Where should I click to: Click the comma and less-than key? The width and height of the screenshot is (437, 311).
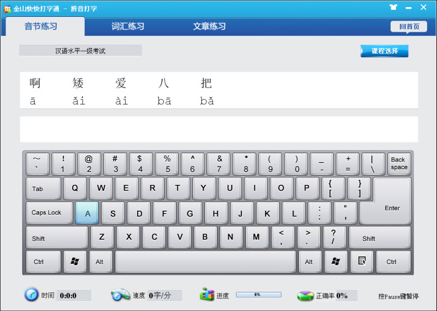pos(282,237)
